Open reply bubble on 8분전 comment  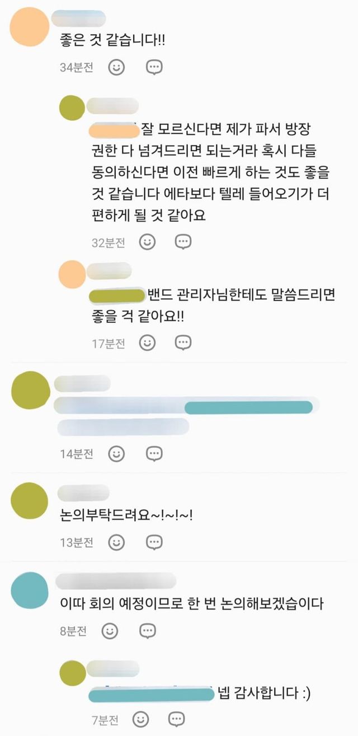(148, 632)
